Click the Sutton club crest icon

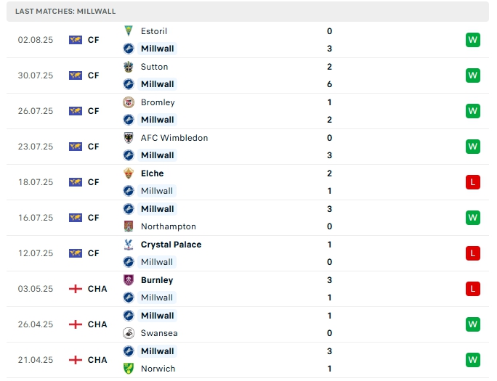(x=129, y=67)
